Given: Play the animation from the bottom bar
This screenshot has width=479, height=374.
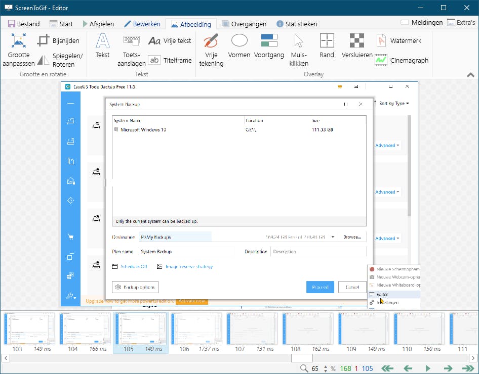Looking at the screenshot, I should pos(428,368).
